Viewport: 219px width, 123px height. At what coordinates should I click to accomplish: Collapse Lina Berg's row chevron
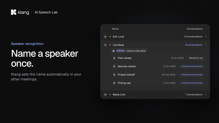pyautogui.click(x=206, y=45)
